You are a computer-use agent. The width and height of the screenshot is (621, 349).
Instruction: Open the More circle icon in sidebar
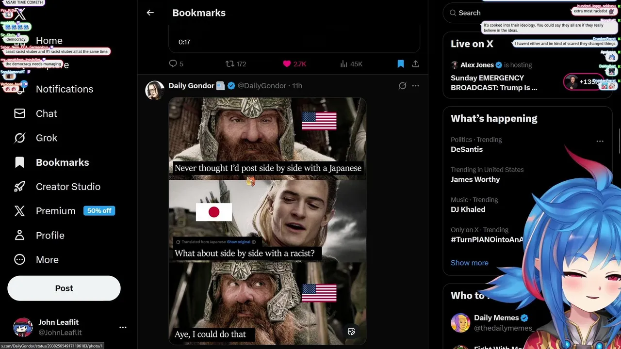point(19,259)
